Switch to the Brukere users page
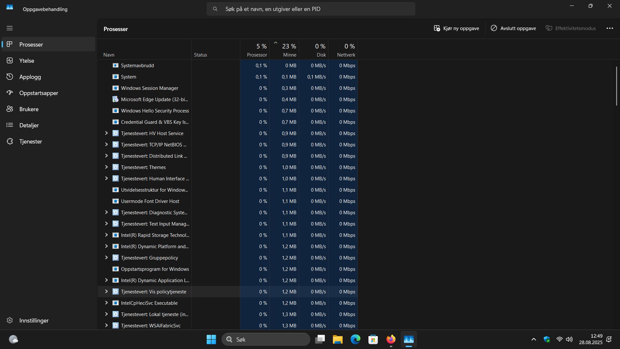Image resolution: width=620 pixels, height=349 pixels. (x=48, y=109)
